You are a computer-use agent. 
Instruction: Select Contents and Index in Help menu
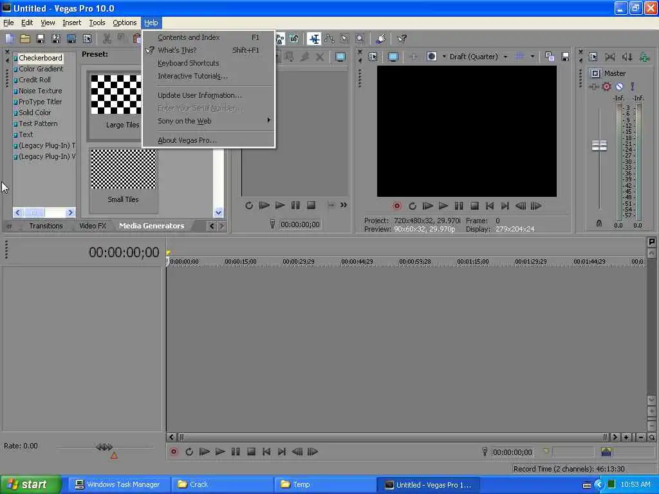[x=209, y=37]
